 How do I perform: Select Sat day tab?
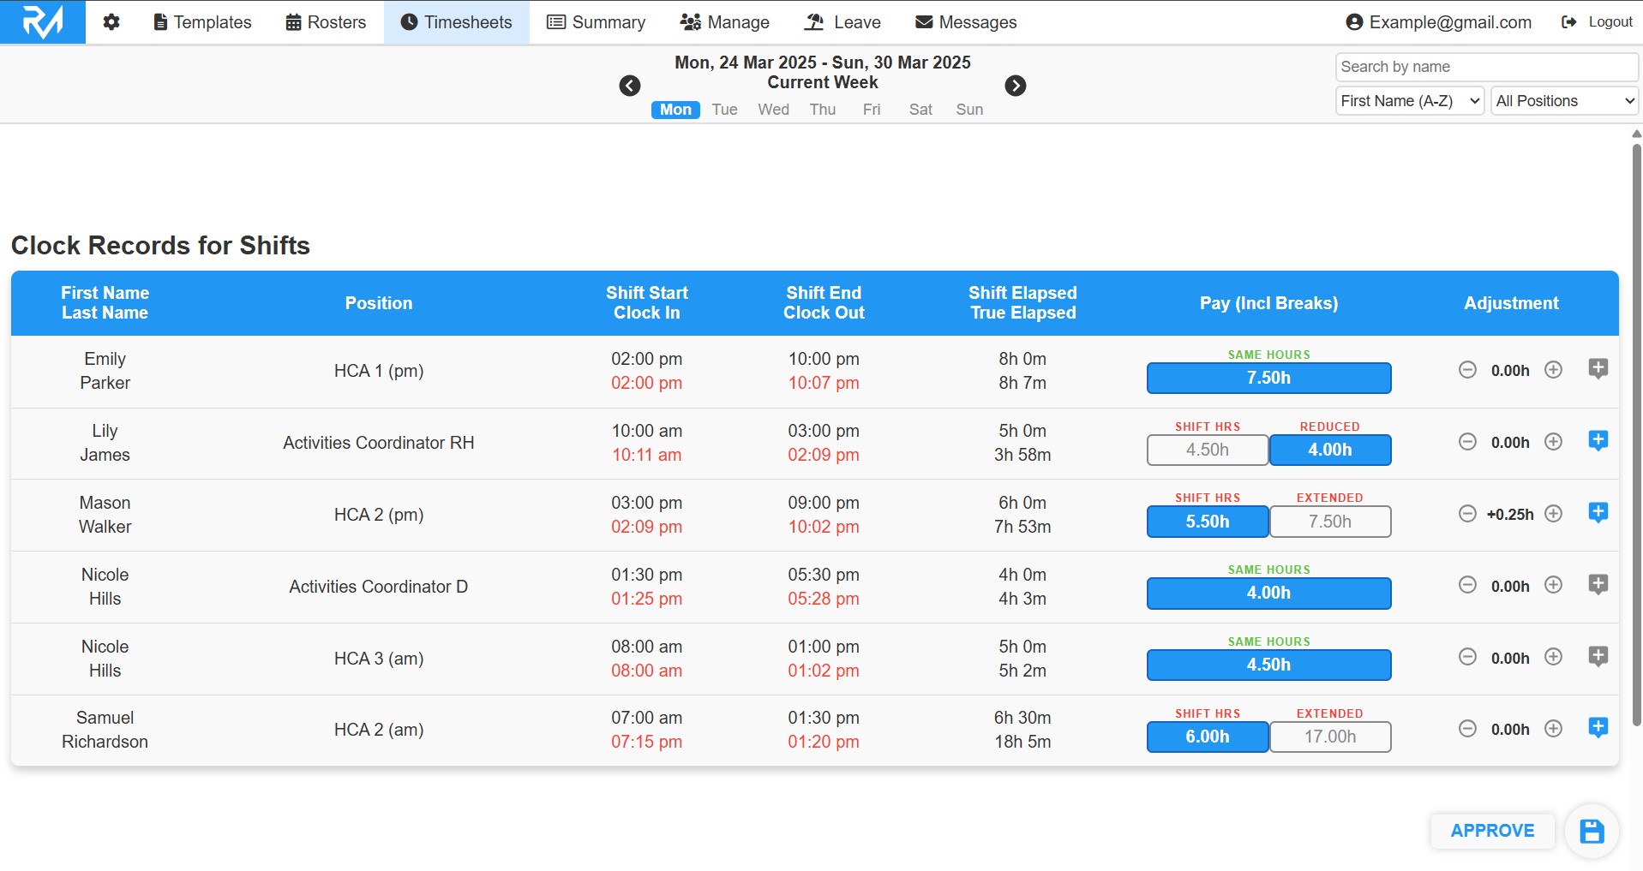pos(920,110)
